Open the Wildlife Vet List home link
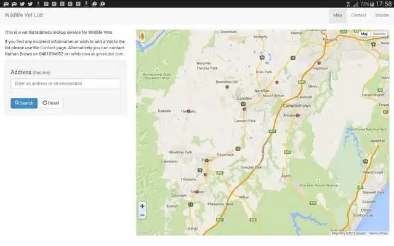Viewport: 394px width, 246px height. tap(24, 15)
